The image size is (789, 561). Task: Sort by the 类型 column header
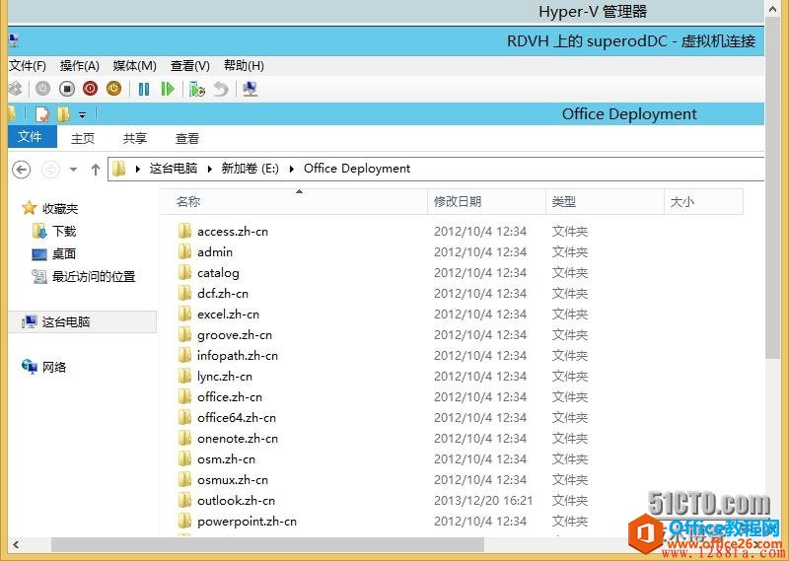605,202
